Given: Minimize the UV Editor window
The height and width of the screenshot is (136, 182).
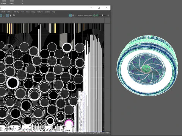Looking at the screenshot, I should tap(91, 8).
